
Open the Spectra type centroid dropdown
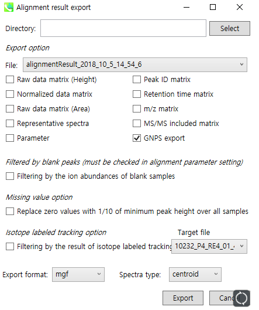point(195,274)
